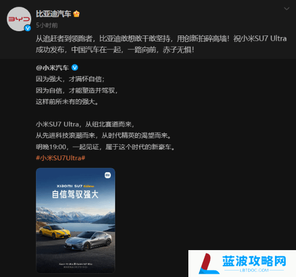Click the blue verified badge on BYD avatar

28,28
